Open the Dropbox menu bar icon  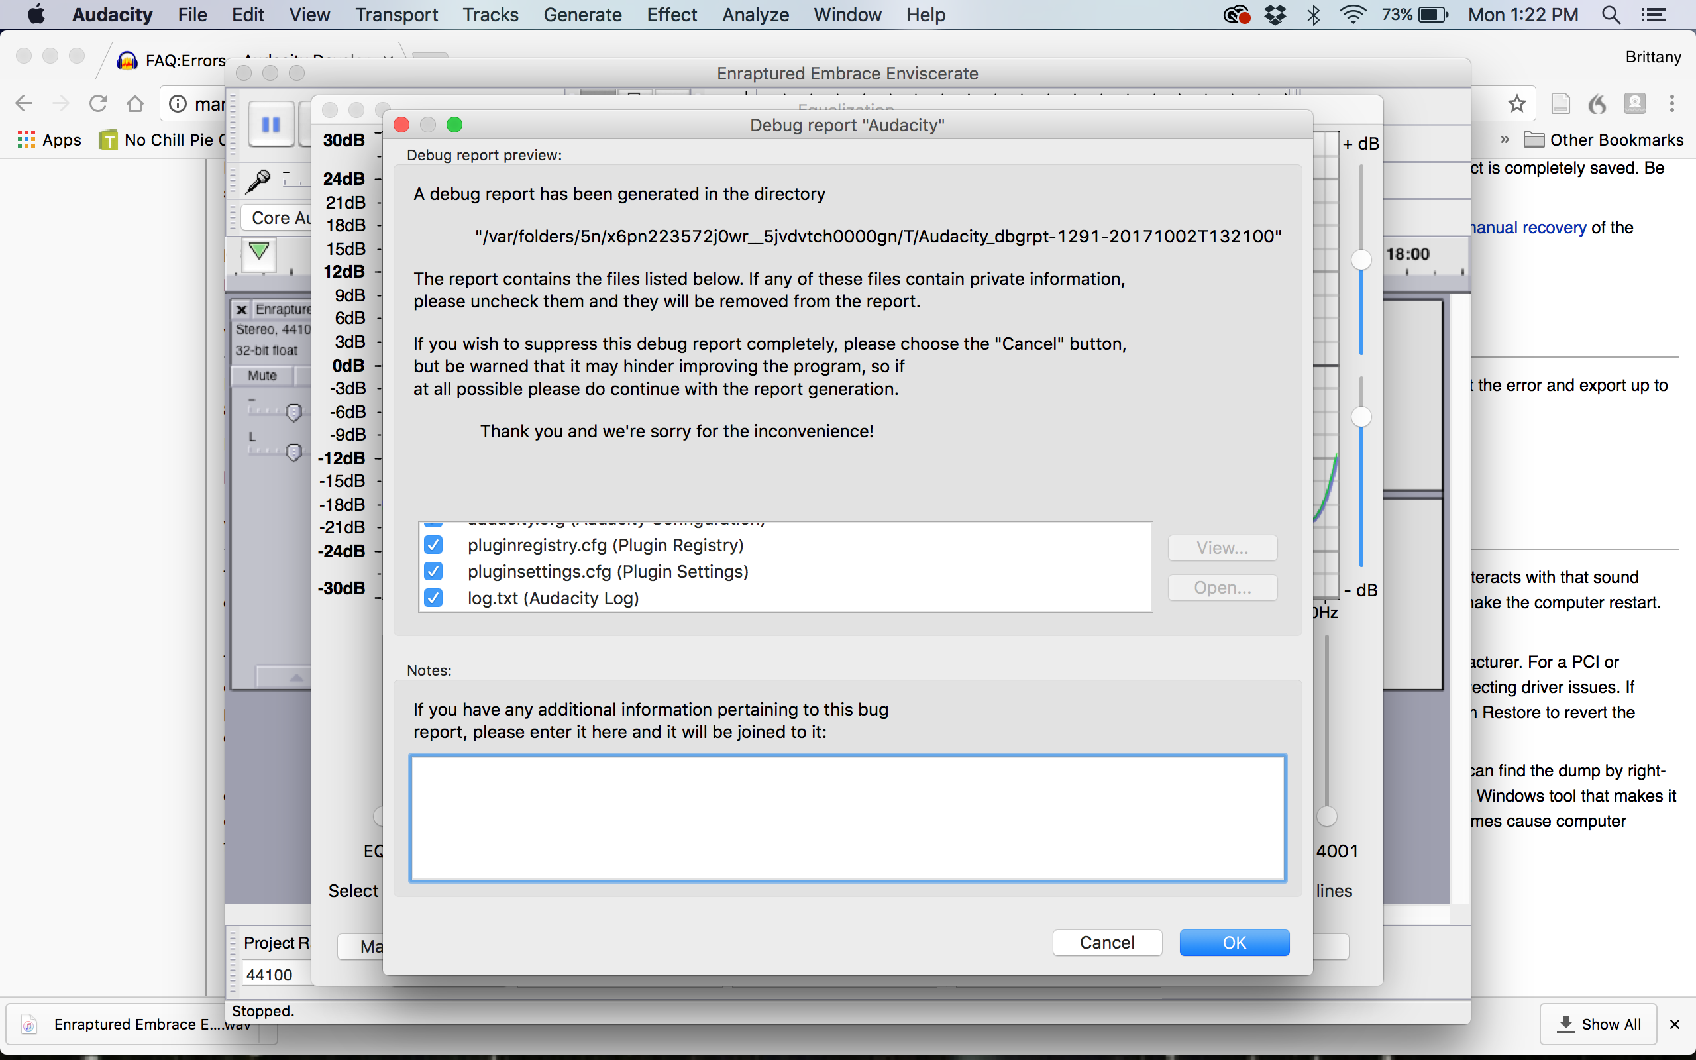[x=1275, y=15]
